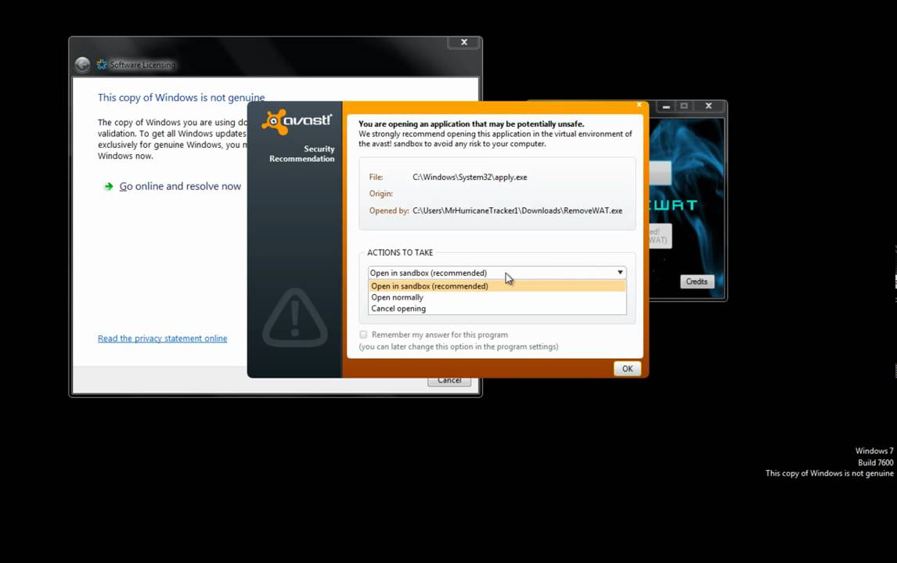Follow Go online and resolve now link
Screen dimensions: 897x563
point(180,186)
